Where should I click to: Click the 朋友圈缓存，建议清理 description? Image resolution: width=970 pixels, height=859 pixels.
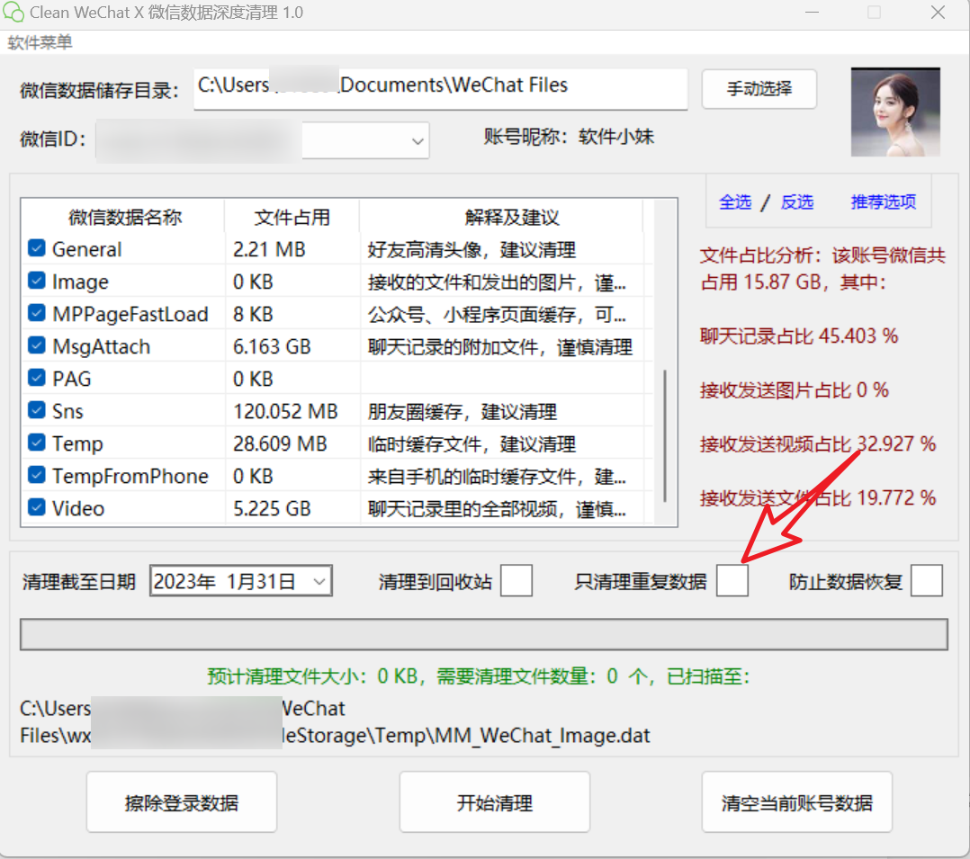463,412
